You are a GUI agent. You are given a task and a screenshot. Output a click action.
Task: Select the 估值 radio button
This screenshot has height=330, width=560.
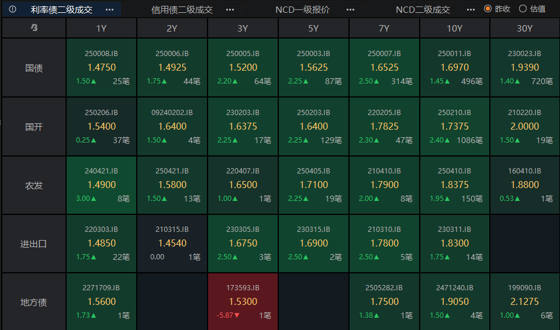pos(523,9)
